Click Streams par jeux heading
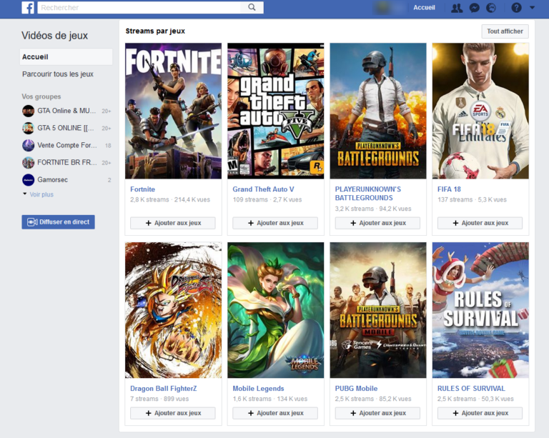The height and width of the screenshot is (438, 549). point(155,31)
